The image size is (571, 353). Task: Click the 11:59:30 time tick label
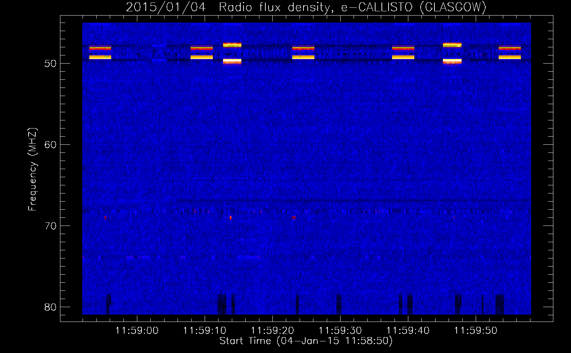coord(340,331)
